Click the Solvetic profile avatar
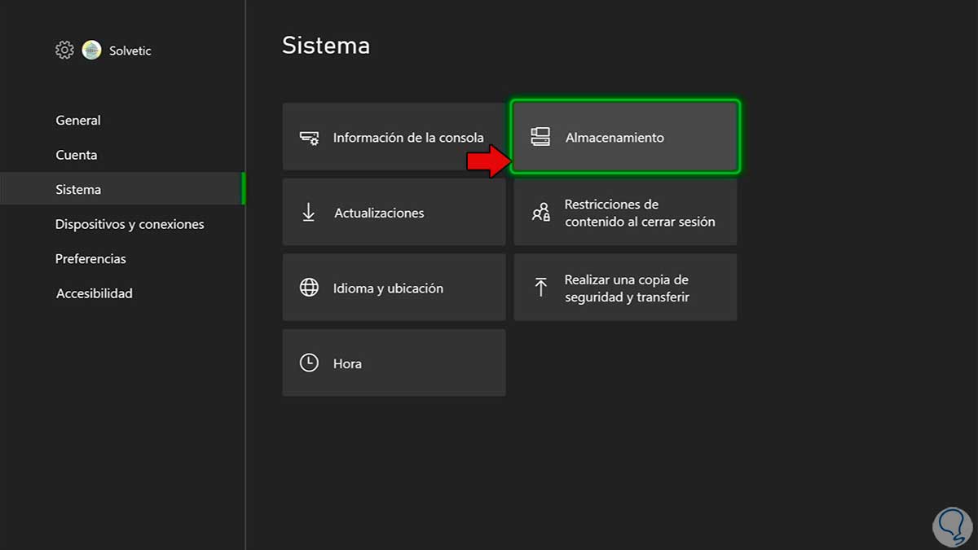Image resolution: width=978 pixels, height=550 pixels. tap(91, 51)
